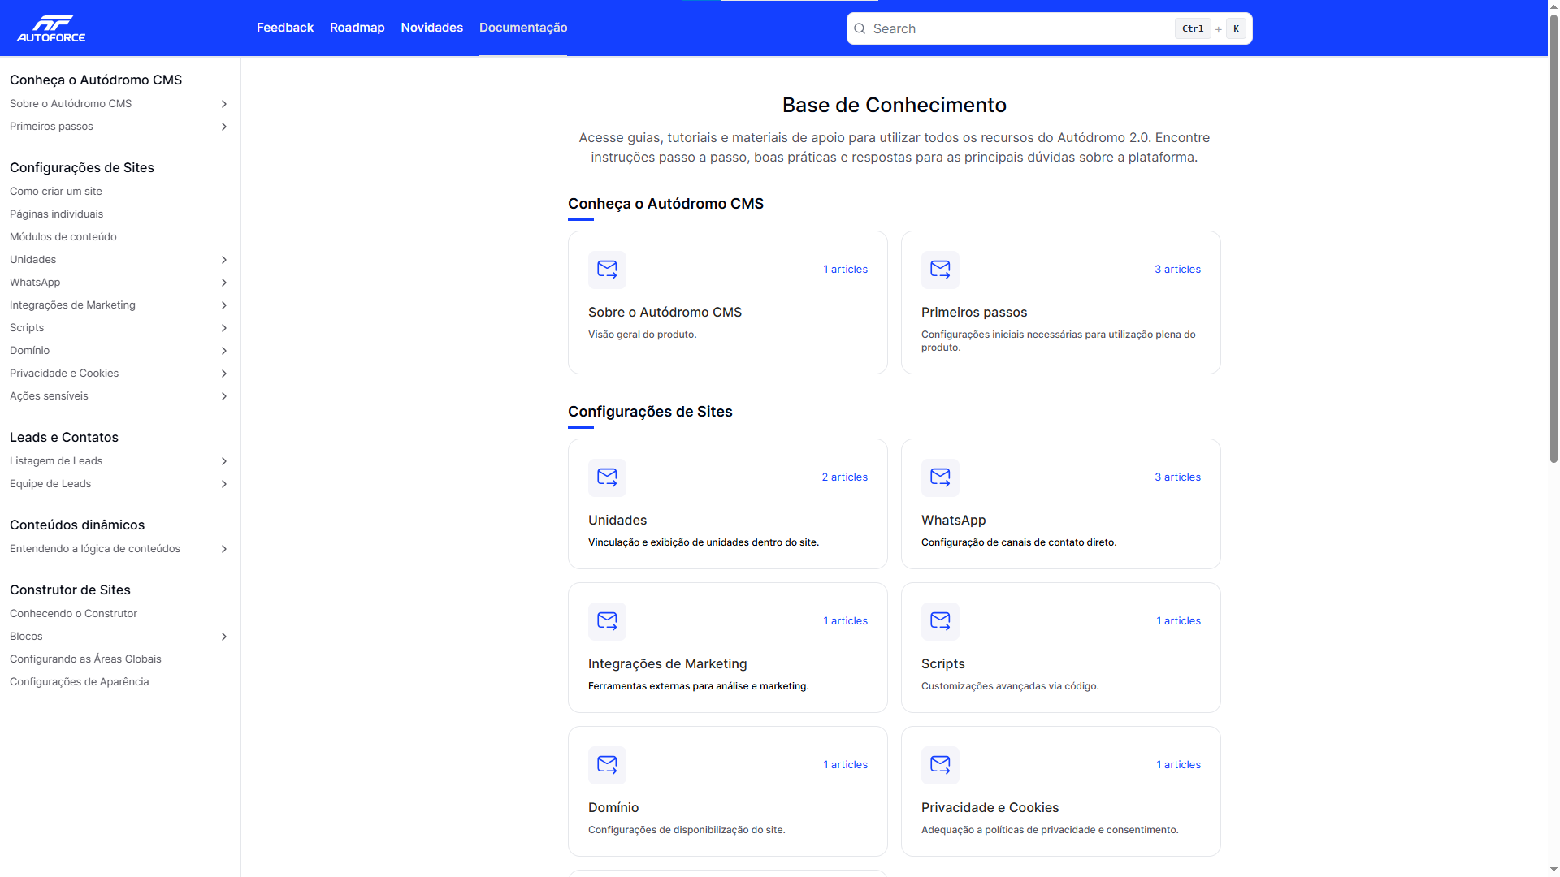Click the Sobre o Autódromo CMS card icon
The height and width of the screenshot is (877, 1560).
click(x=607, y=270)
